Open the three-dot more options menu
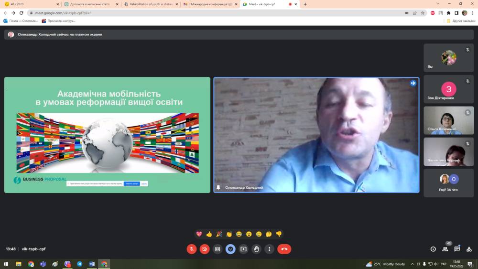This screenshot has height=269, width=478. (270, 249)
